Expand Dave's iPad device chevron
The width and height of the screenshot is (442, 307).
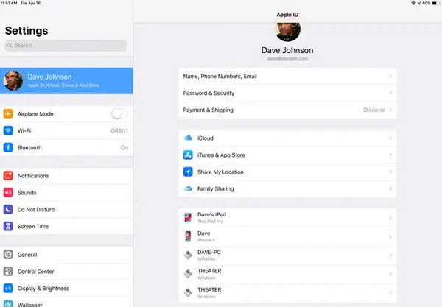[390, 218]
